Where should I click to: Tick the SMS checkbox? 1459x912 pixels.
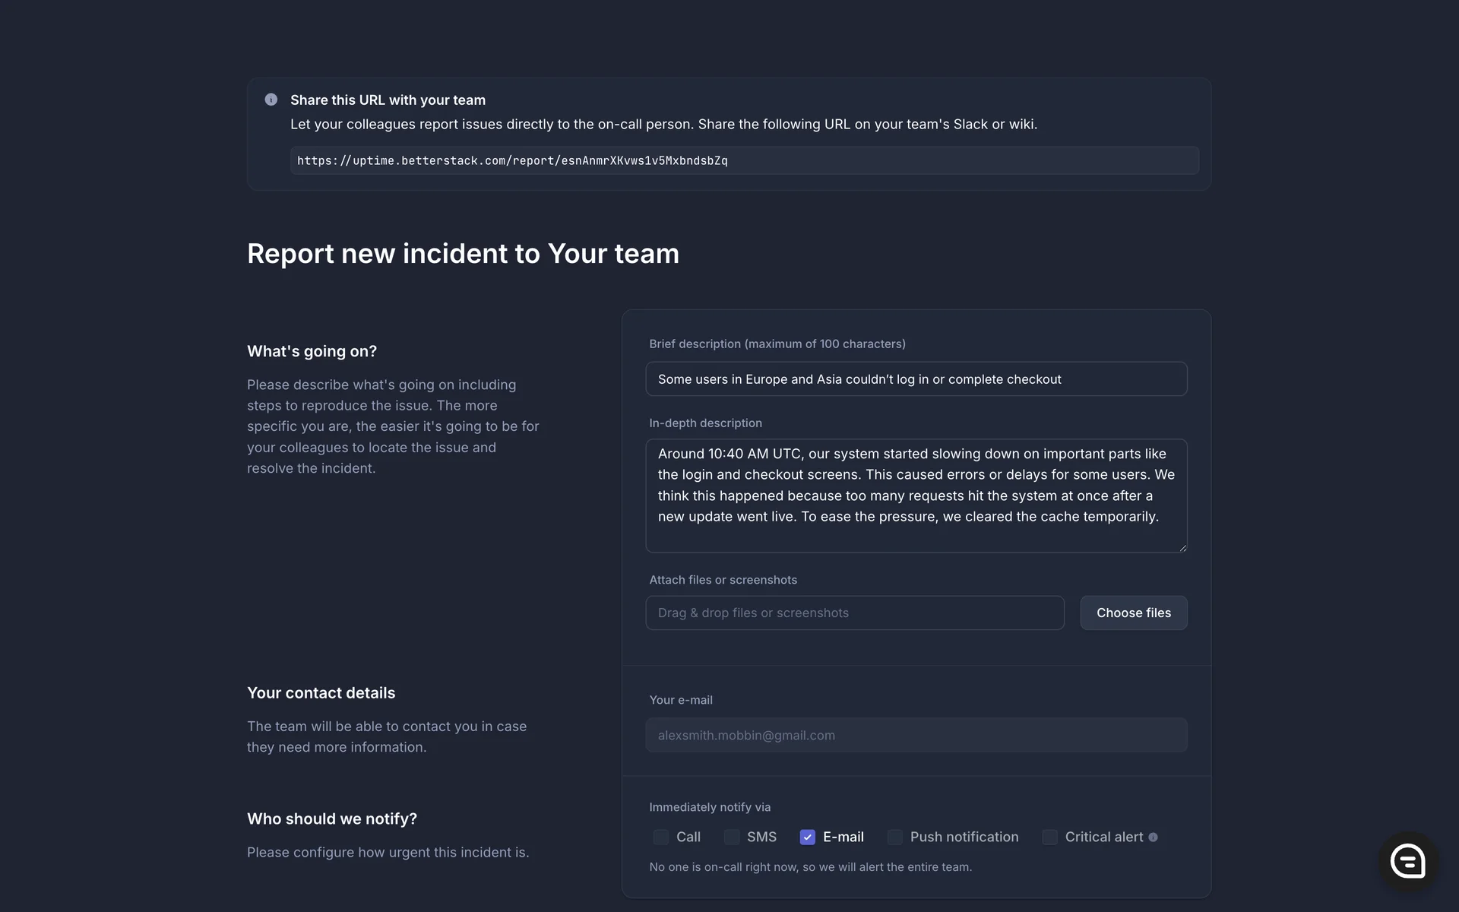pos(732,837)
